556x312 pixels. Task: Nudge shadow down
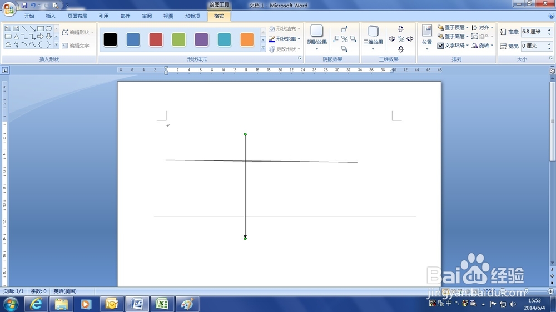(x=344, y=49)
